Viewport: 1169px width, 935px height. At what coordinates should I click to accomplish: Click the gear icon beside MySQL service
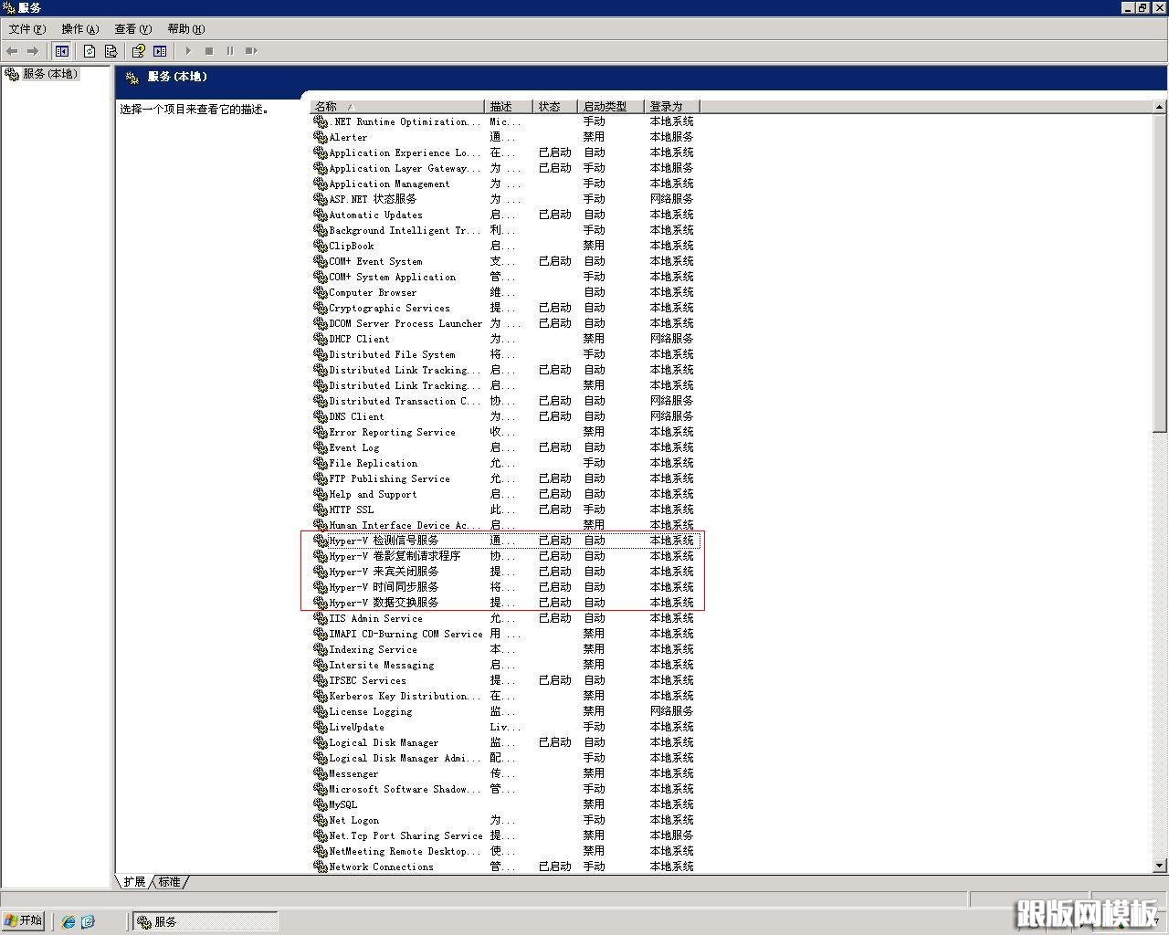[x=321, y=804]
